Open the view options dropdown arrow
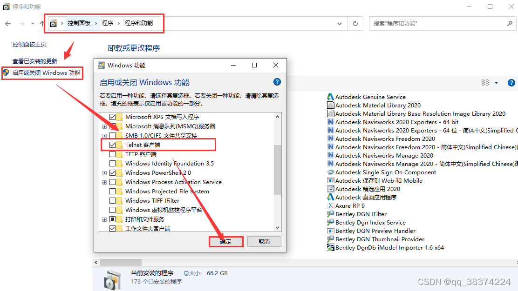The height and width of the screenshot is (291, 518). 496,83
